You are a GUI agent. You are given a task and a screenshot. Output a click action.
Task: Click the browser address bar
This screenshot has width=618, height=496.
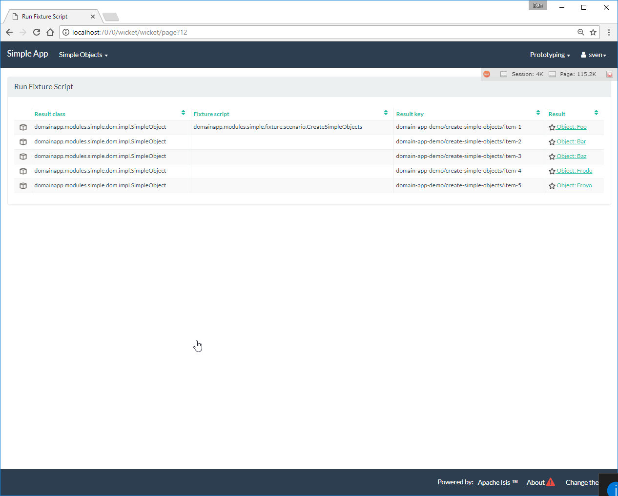(x=317, y=32)
